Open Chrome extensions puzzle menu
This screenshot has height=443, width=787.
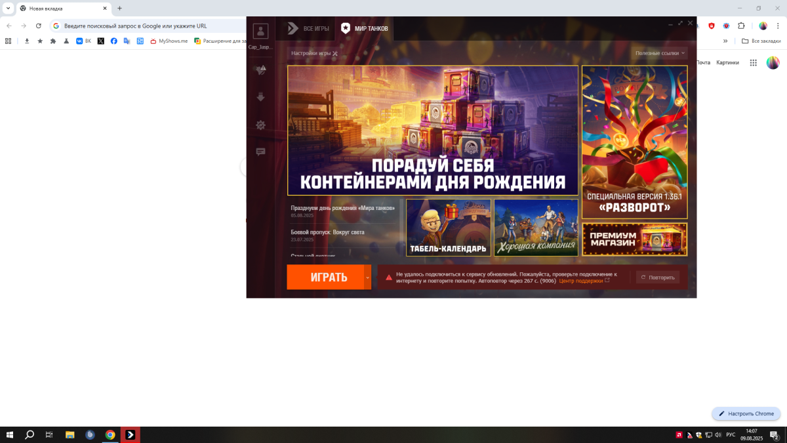pyautogui.click(x=741, y=26)
